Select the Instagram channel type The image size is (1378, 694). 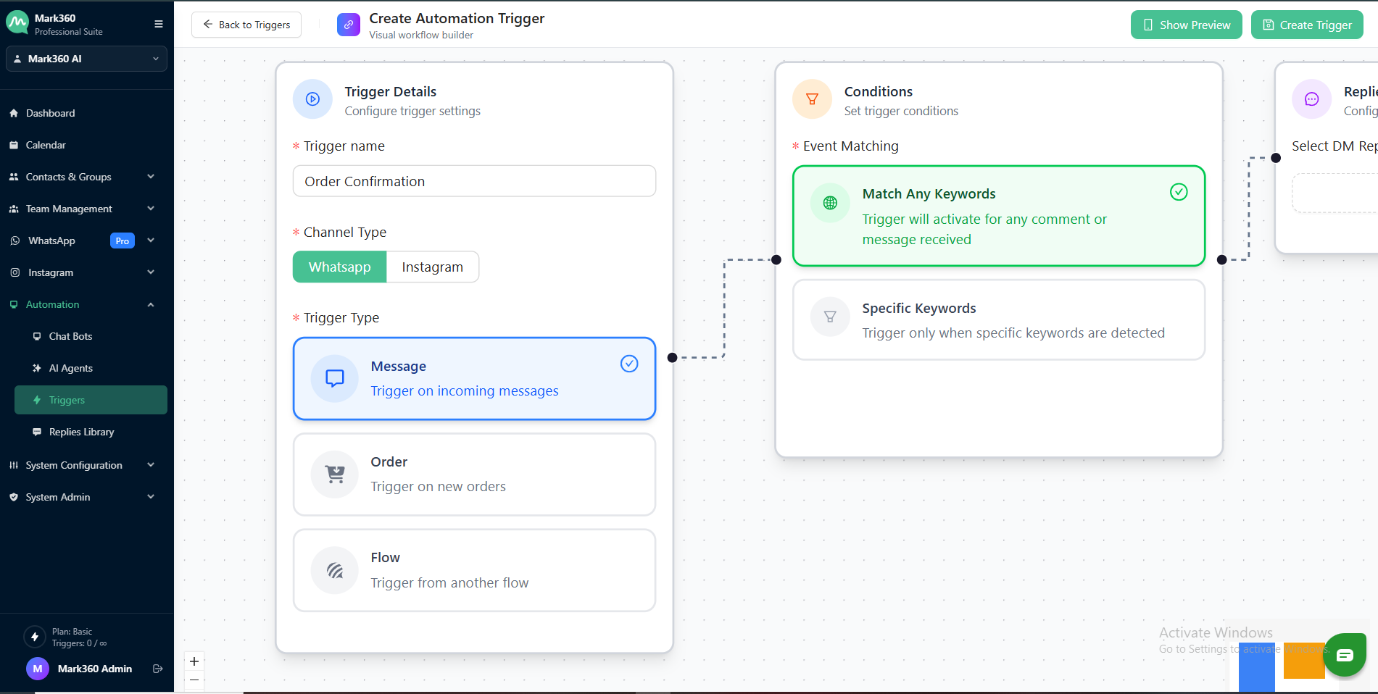432,267
